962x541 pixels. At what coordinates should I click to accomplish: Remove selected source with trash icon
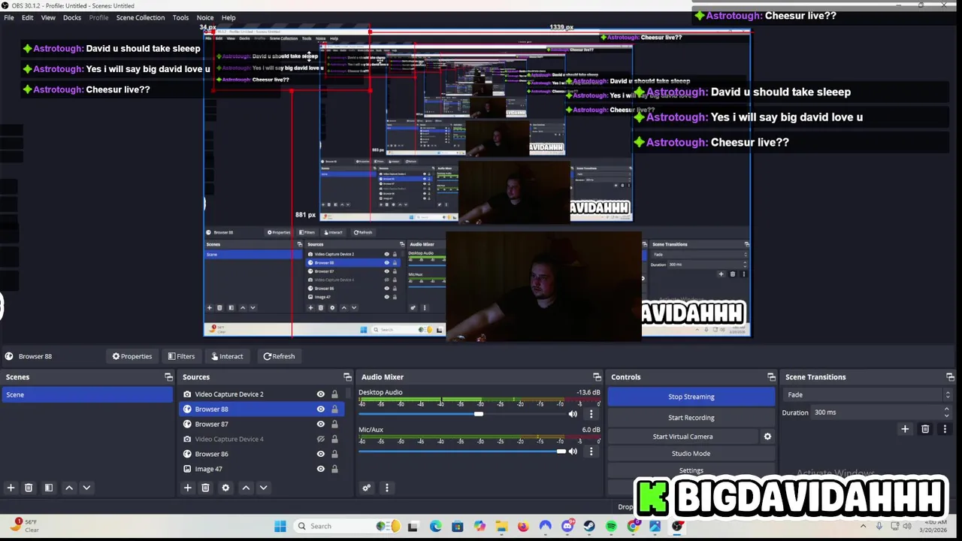[x=205, y=488]
